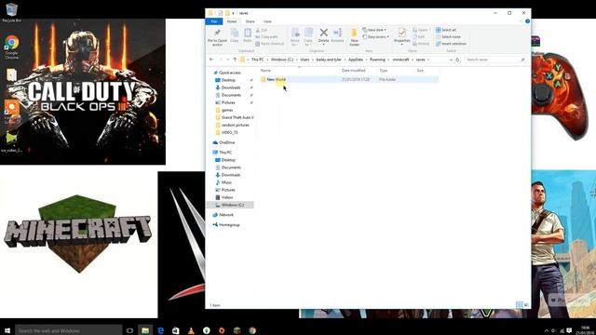Click Cut in the Clipboard group

pos(261,30)
